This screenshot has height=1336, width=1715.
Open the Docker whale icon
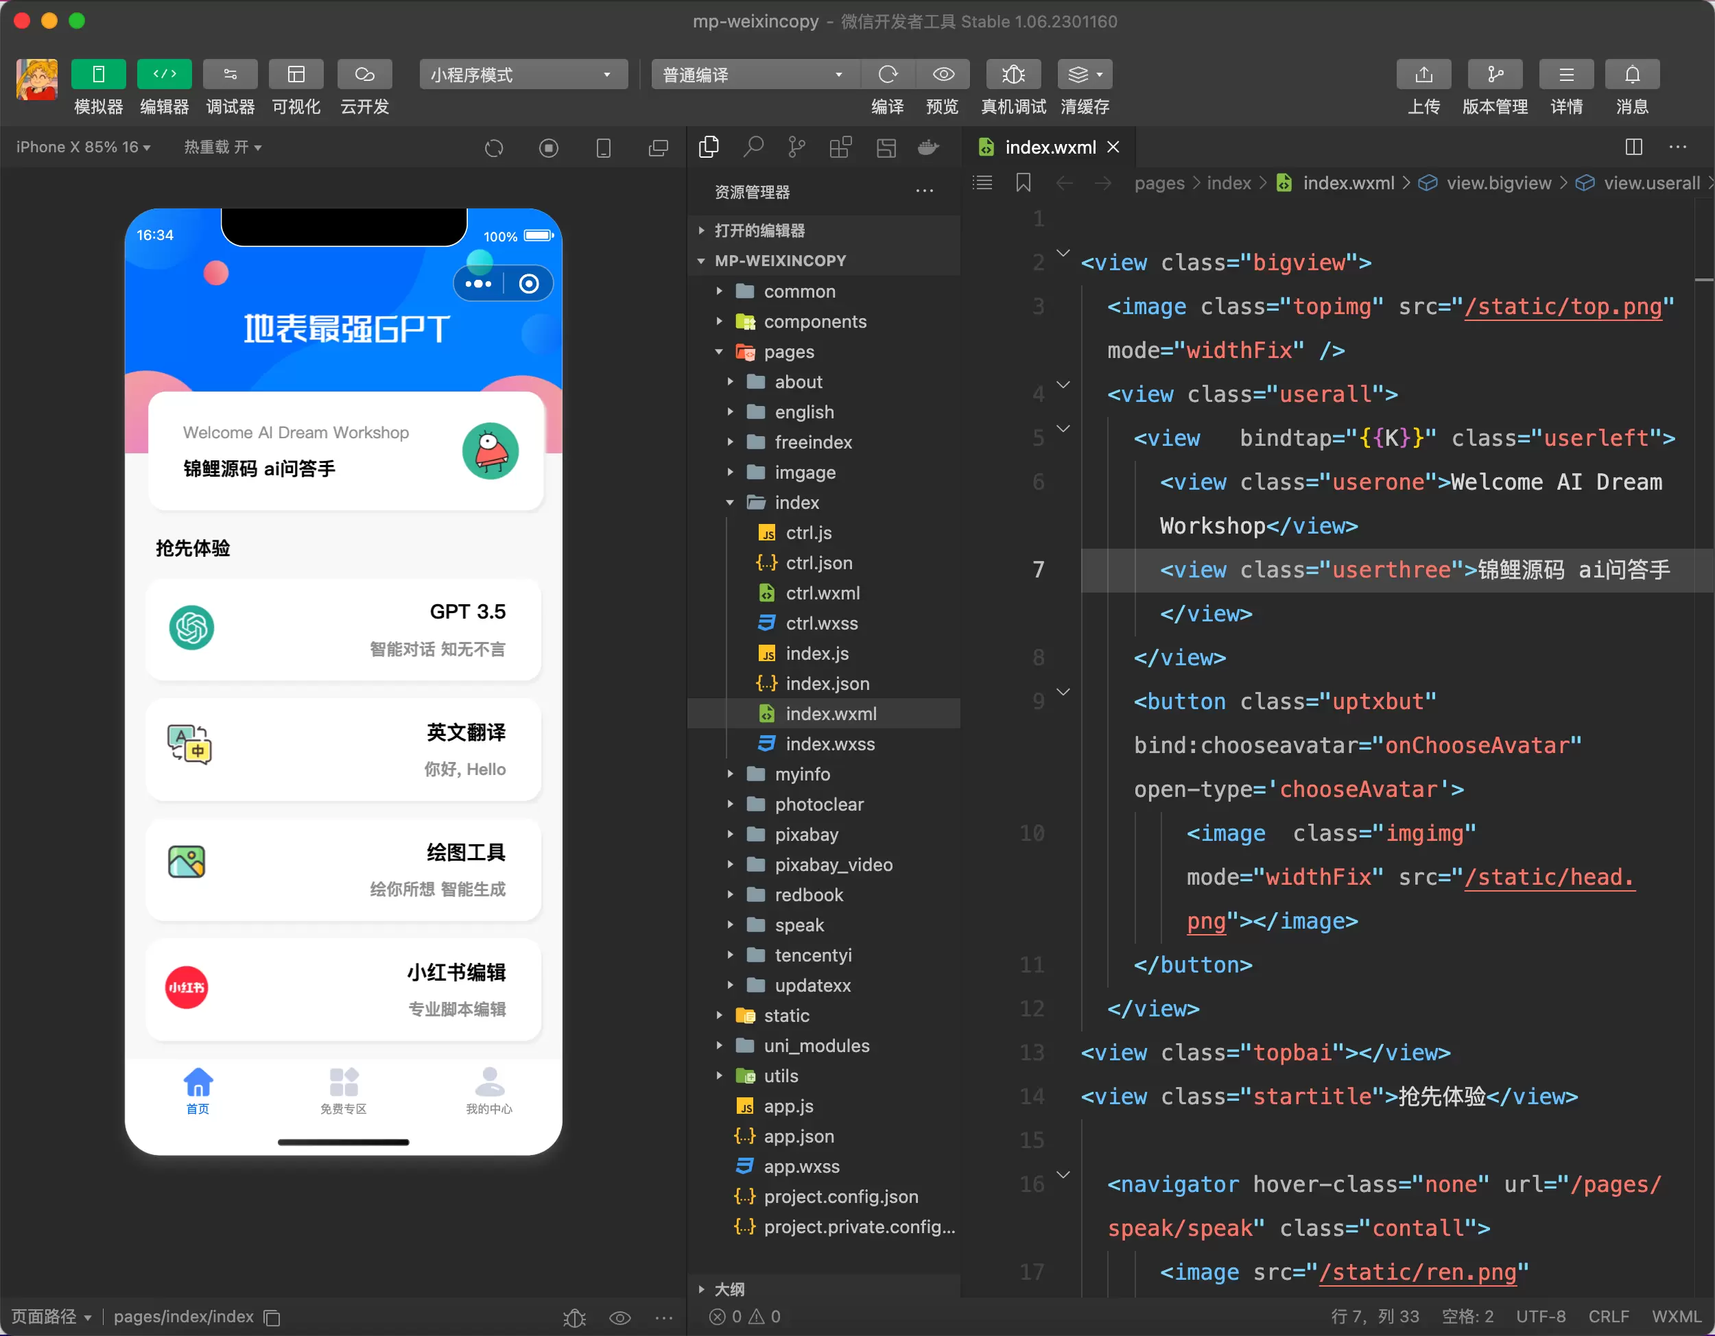[929, 147]
